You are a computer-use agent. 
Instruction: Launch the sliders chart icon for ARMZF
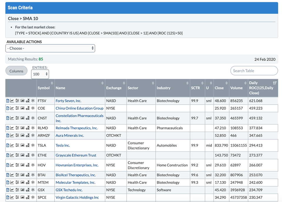[17, 135]
